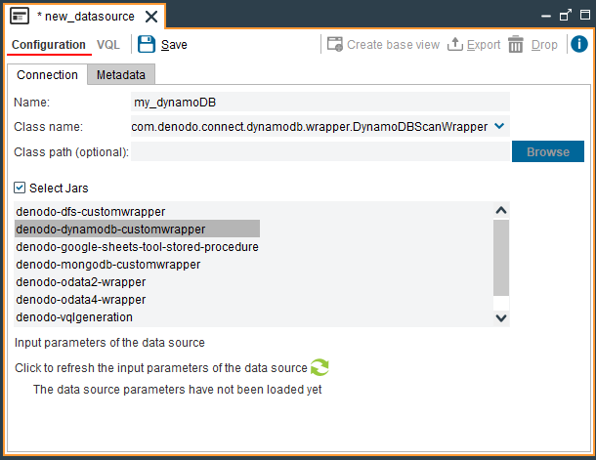The image size is (596, 460).
Task: Select denodo-odata2-wrapper jar
Action: click(x=80, y=282)
